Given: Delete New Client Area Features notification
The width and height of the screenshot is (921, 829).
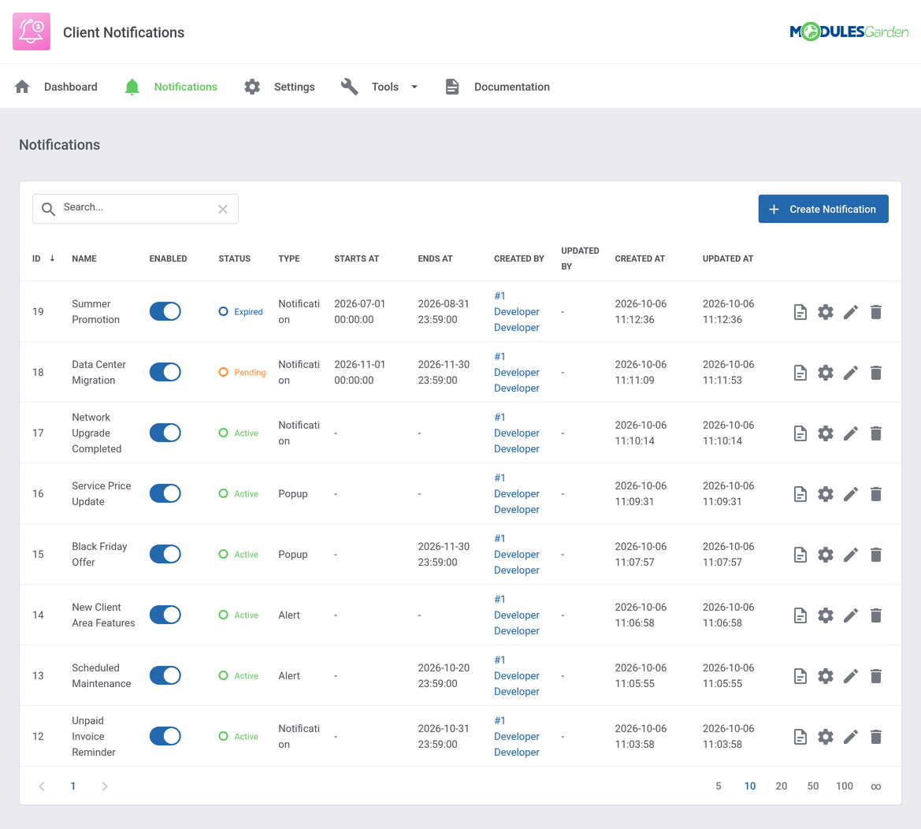Looking at the screenshot, I should click(876, 615).
